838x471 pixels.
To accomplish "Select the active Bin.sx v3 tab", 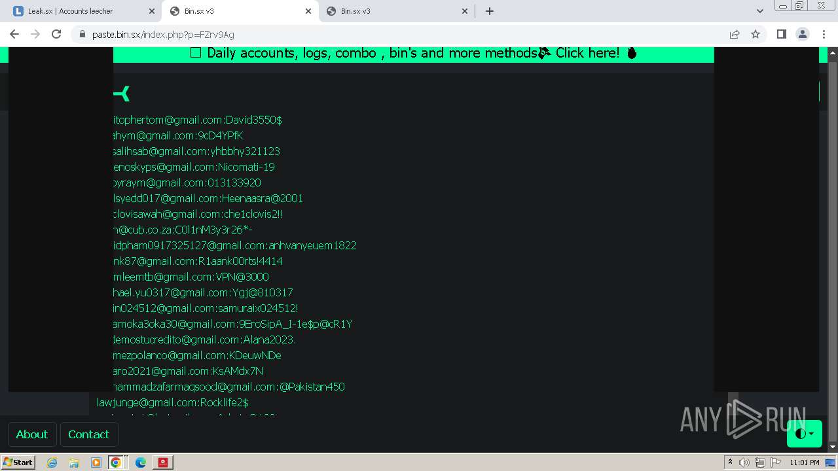I will click(240, 11).
